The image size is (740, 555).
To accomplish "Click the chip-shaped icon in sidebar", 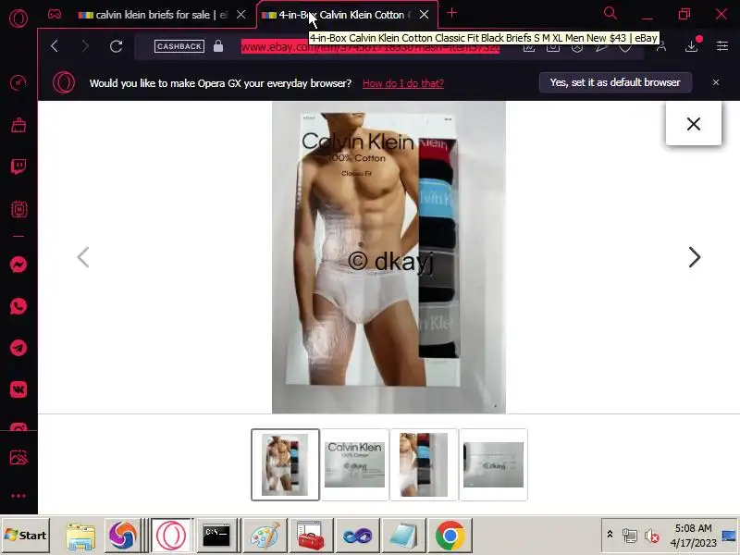I will tap(18, 209).
